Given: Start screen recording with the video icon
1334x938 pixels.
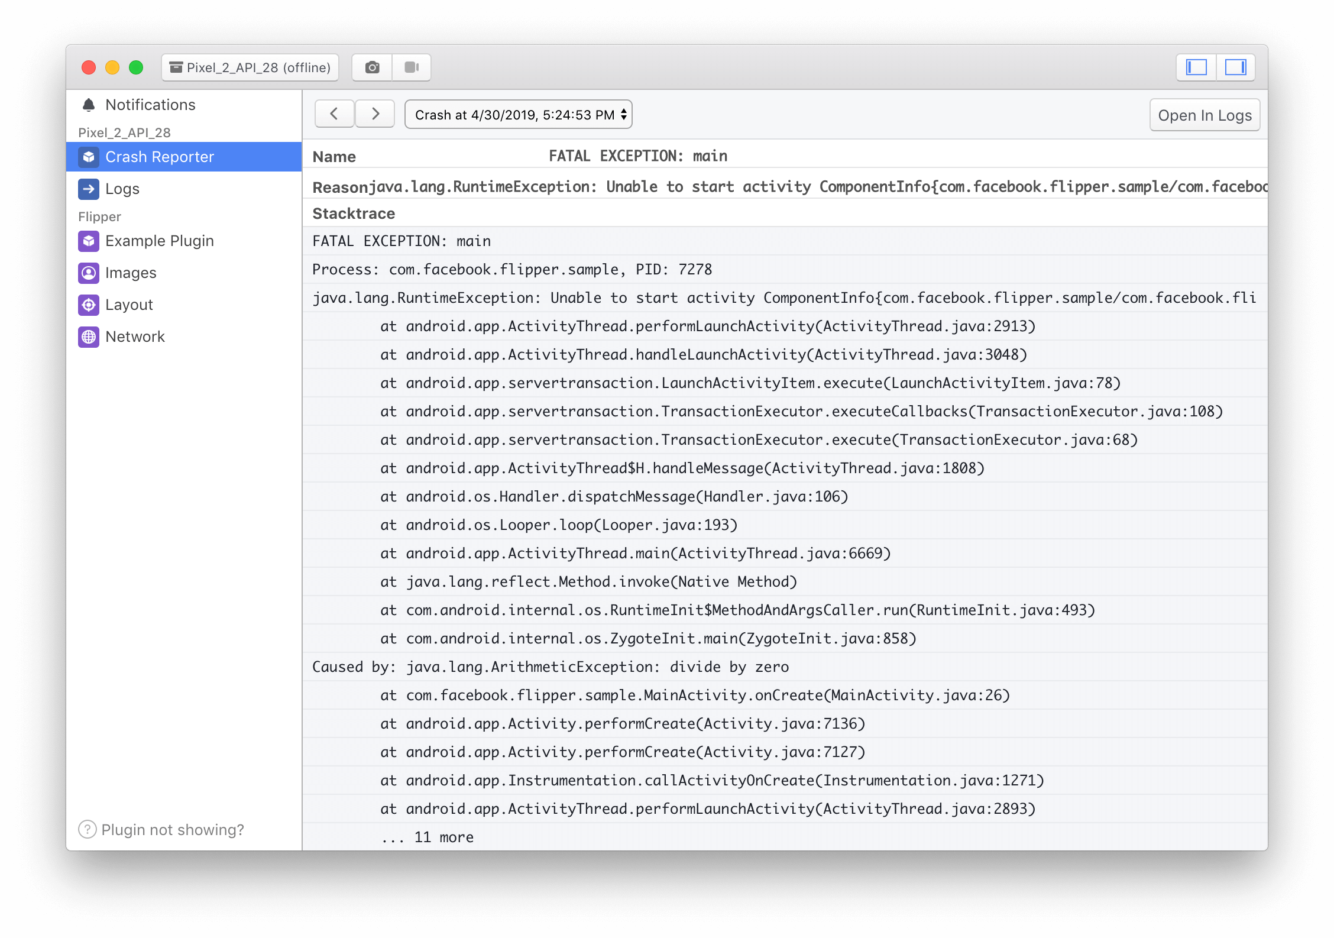Looking at the screenshot, I should point(412,67).
